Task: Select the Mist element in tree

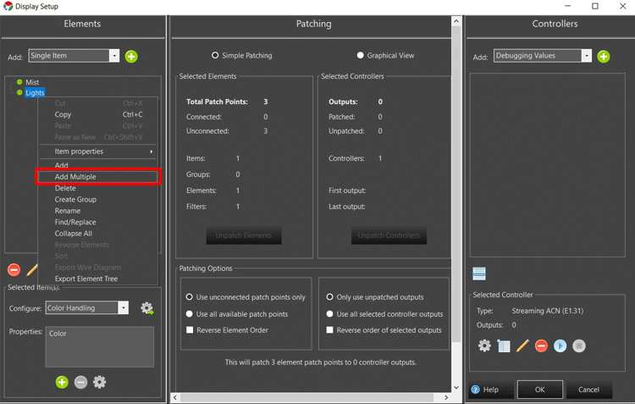Action: pos(32,82)
